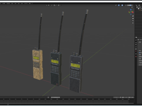Open the World properties tab
142x106 pixels.
coord(136,51)
